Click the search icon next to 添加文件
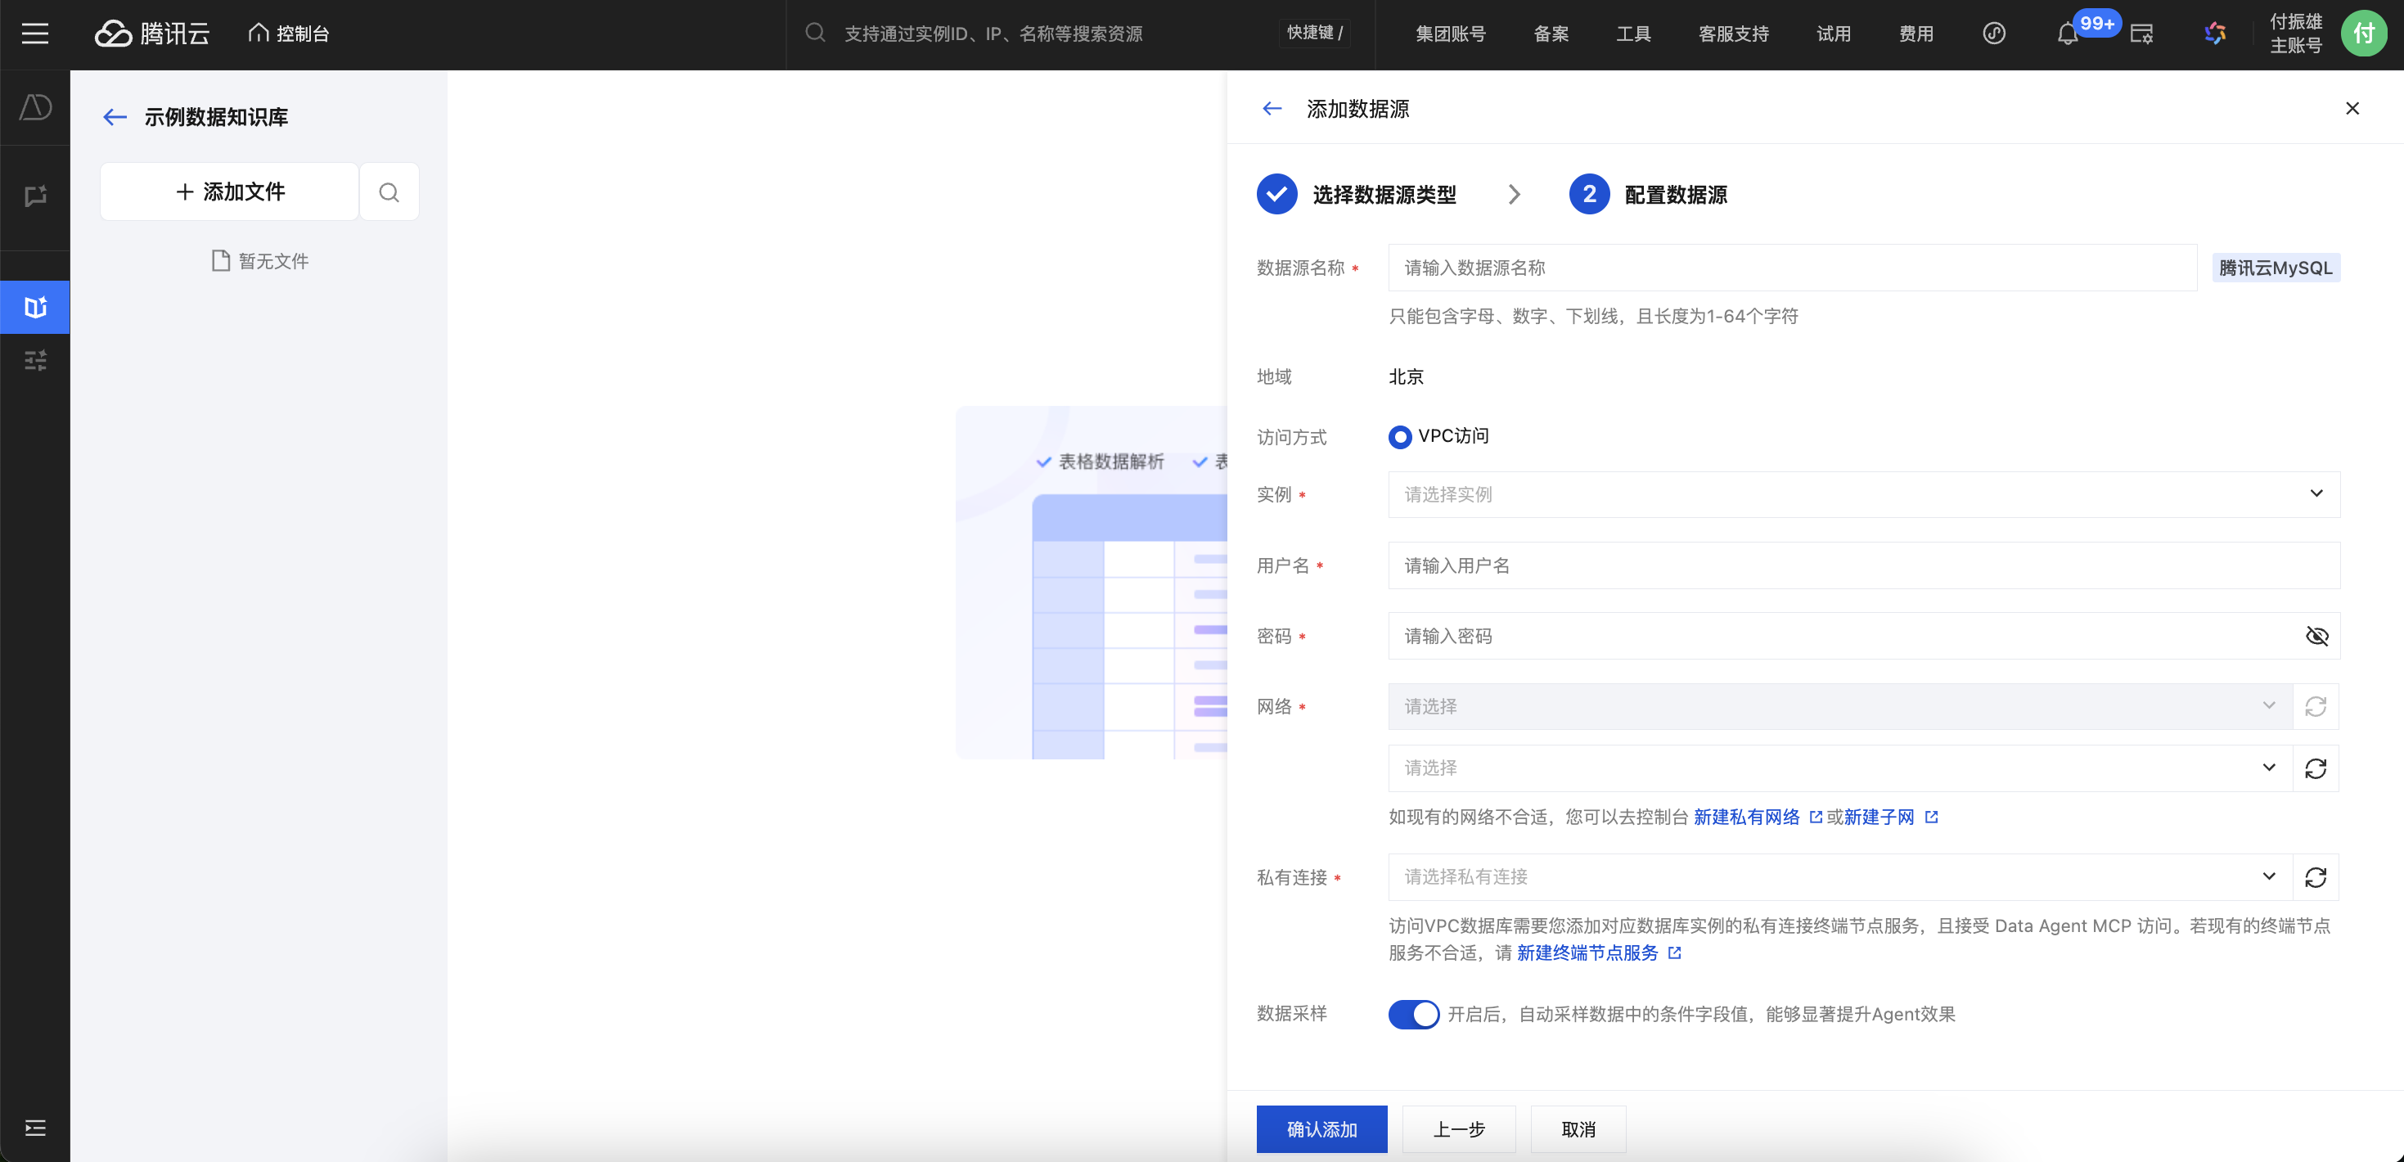This screenshot has height=1162, width=2404. point(389,192)
